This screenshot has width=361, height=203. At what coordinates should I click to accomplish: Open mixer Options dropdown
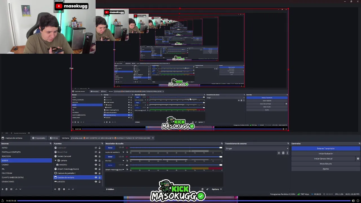[x=217, y=189]
